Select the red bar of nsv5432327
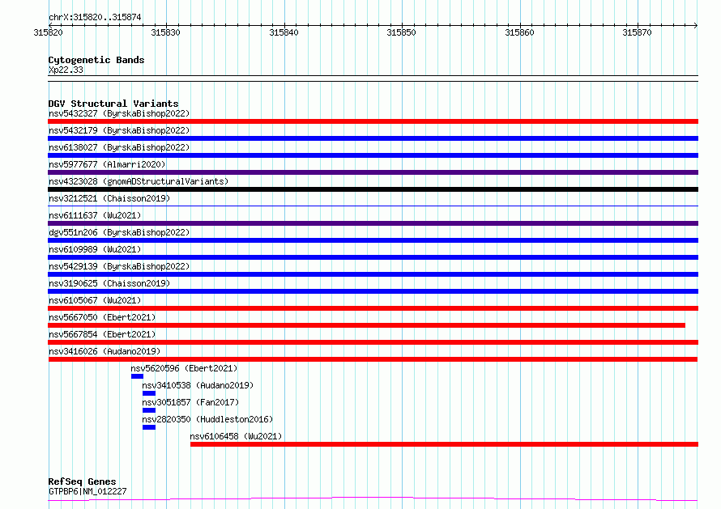Screen dimensions: 721x509 pyautogui.click(x=373, y=121)
